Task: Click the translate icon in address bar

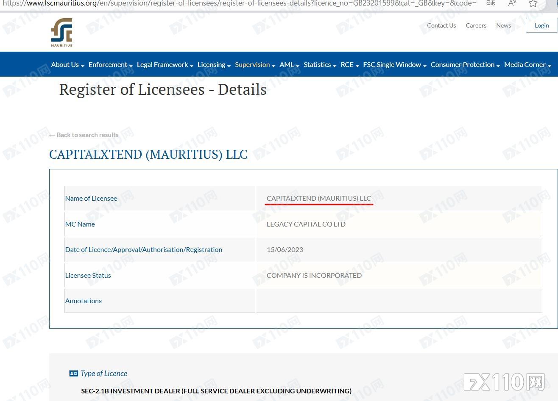Action: point(491,3)
